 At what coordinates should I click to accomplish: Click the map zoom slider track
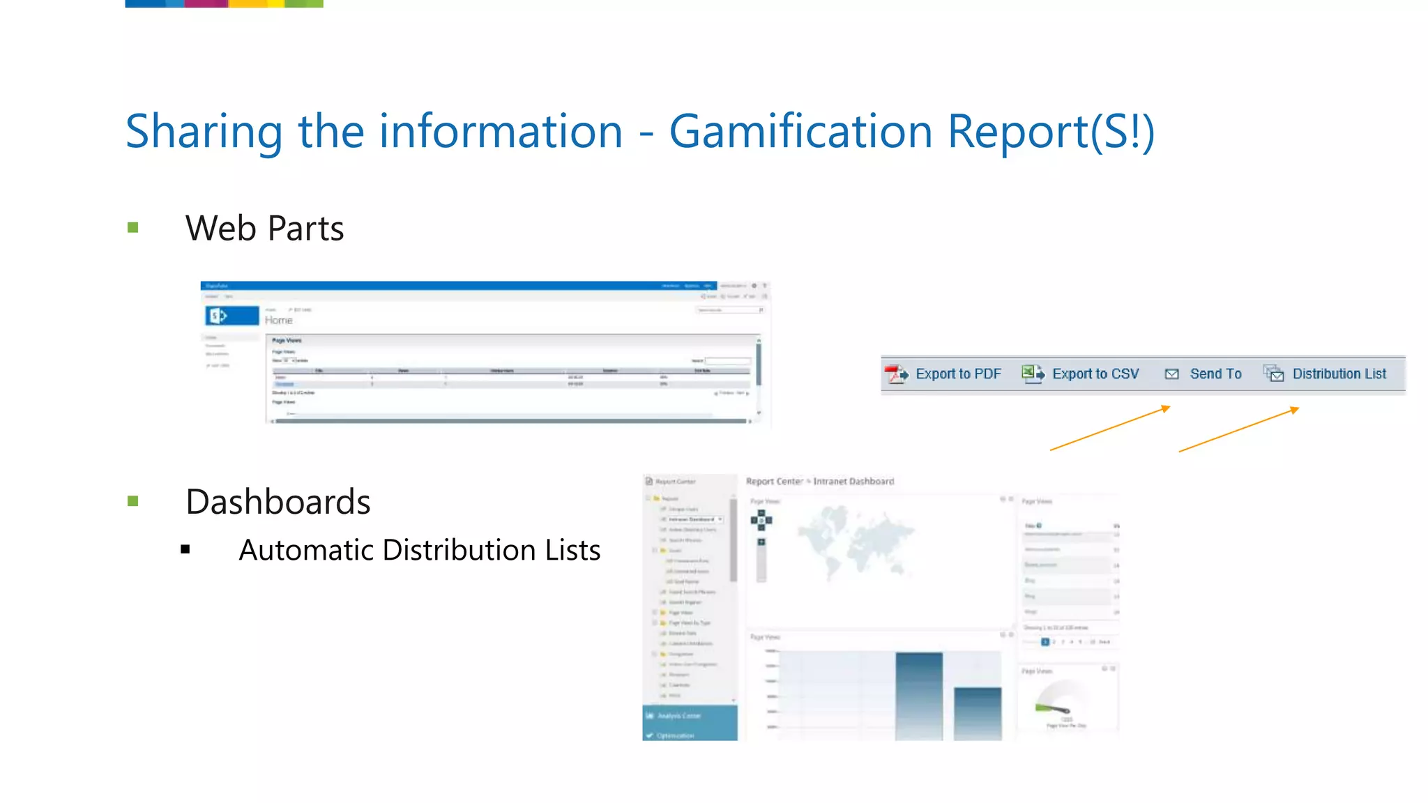tap(761, 563)
